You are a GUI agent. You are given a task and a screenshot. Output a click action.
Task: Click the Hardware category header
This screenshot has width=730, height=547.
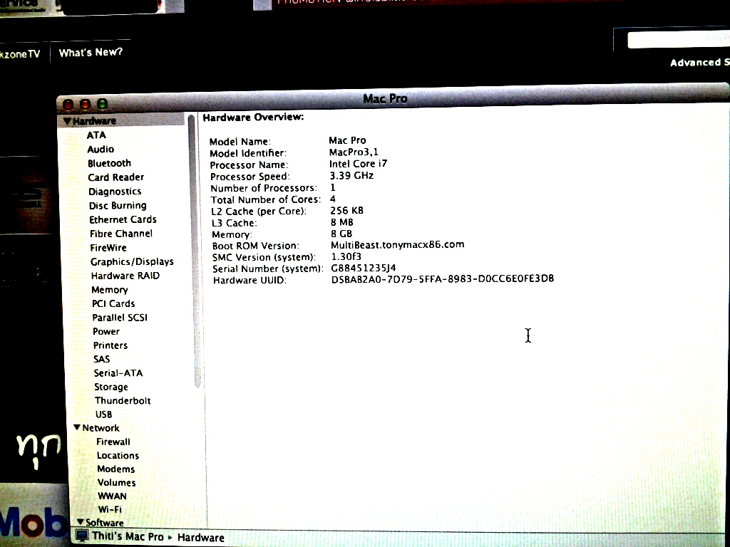coord(94,121)
